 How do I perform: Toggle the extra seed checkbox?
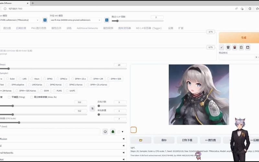pos(119,132)
